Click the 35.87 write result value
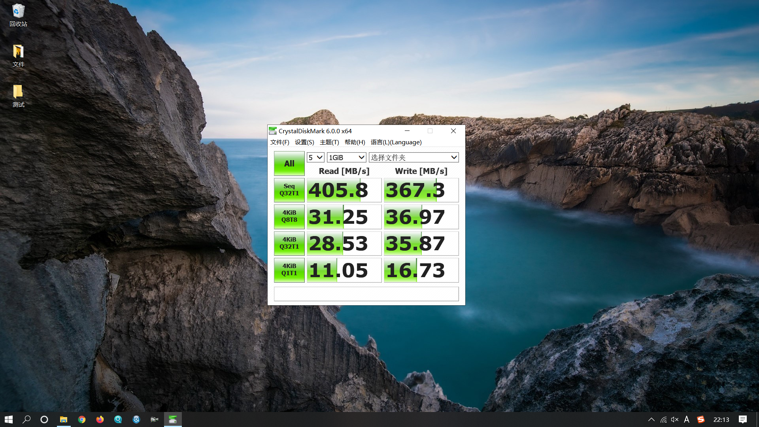This screenshot has height=427, width=759. click(x=421, y=243)
